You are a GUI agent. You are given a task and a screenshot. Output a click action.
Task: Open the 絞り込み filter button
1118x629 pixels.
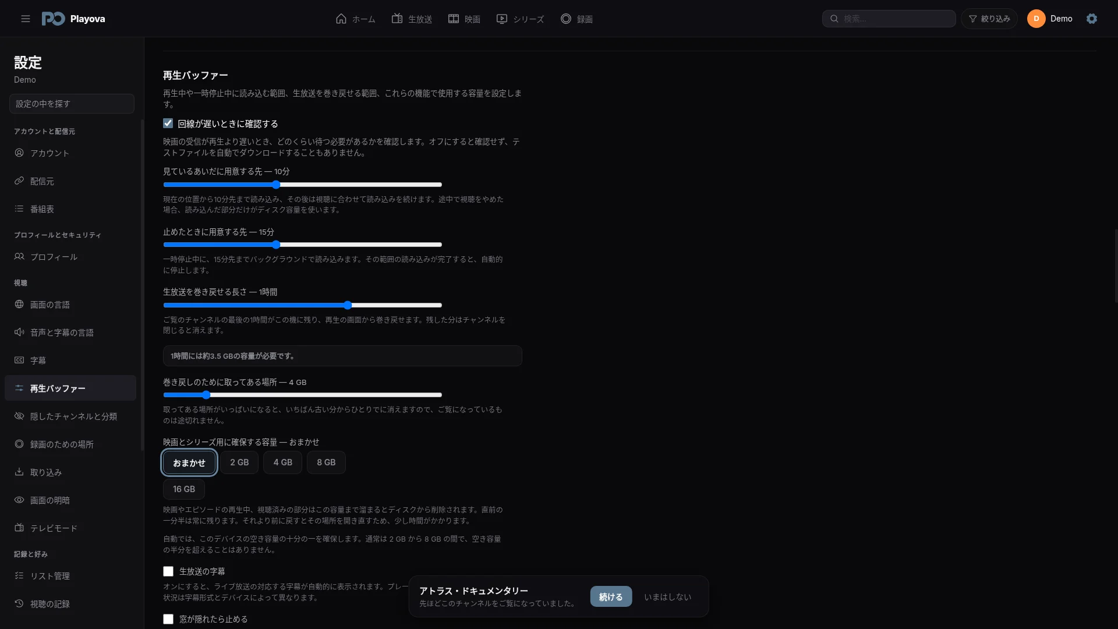click(989, 19)
